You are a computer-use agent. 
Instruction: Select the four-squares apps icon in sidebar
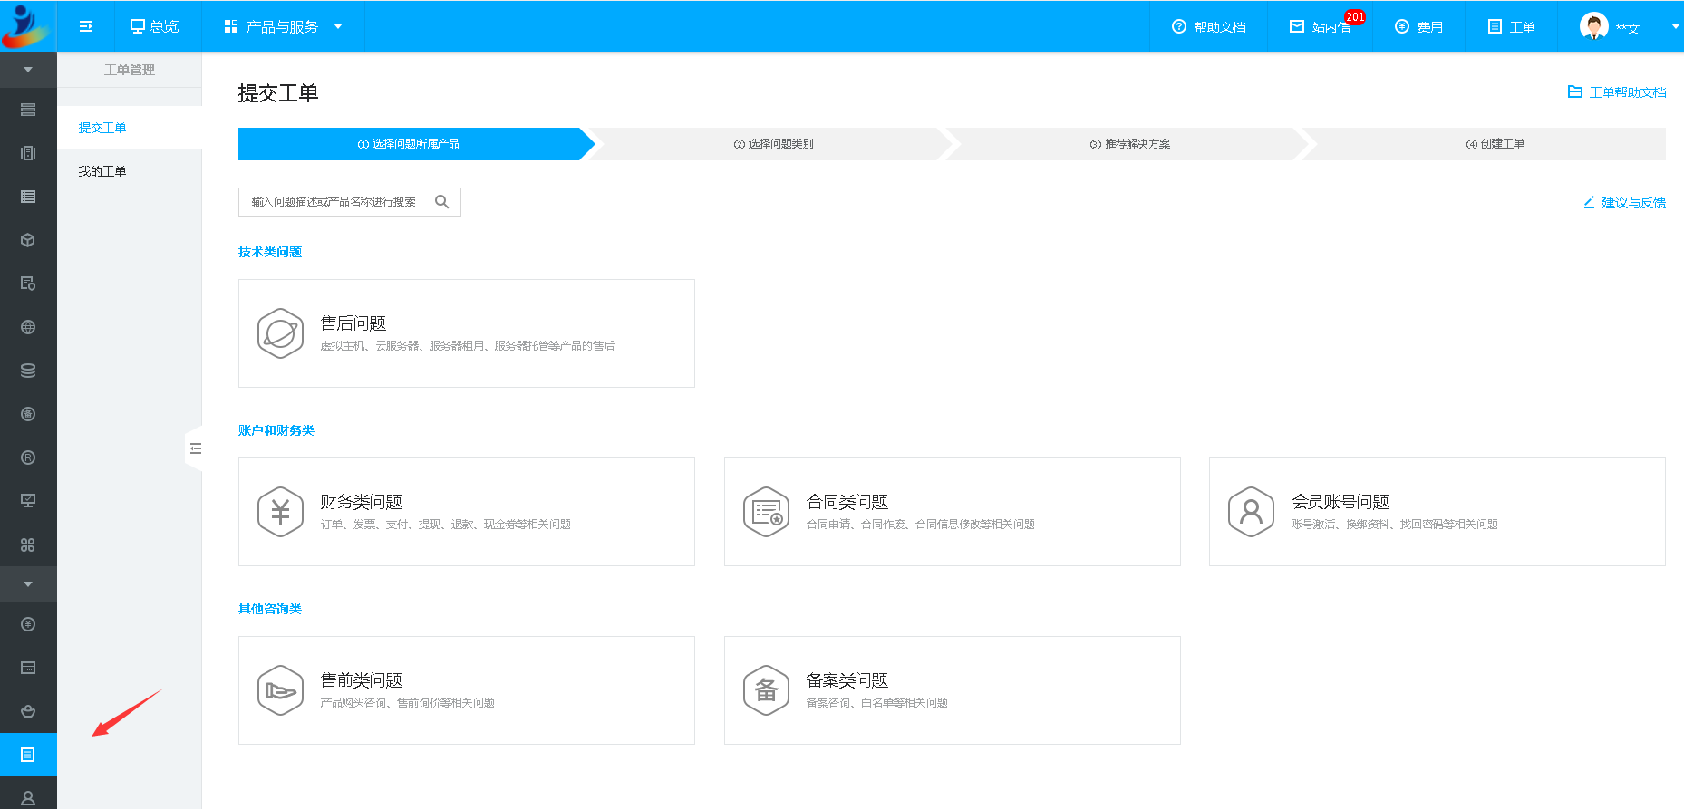[x=28, y=544]
